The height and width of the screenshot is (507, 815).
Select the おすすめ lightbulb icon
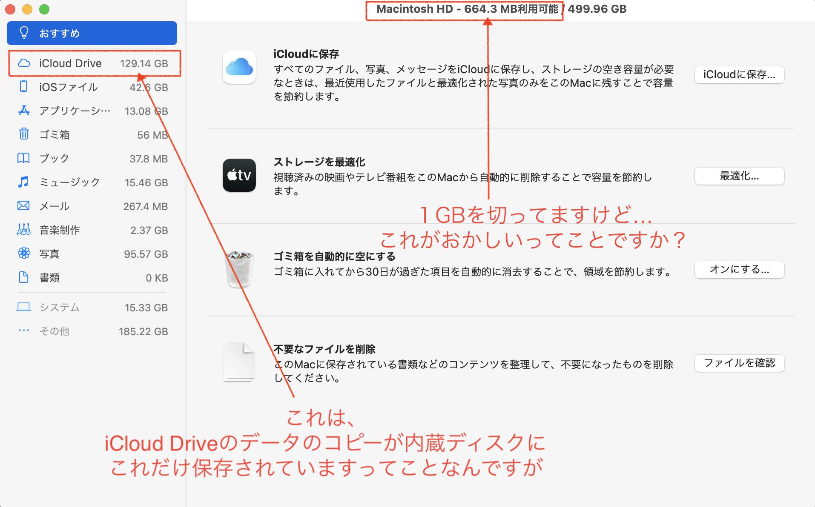tap(24, 33)
